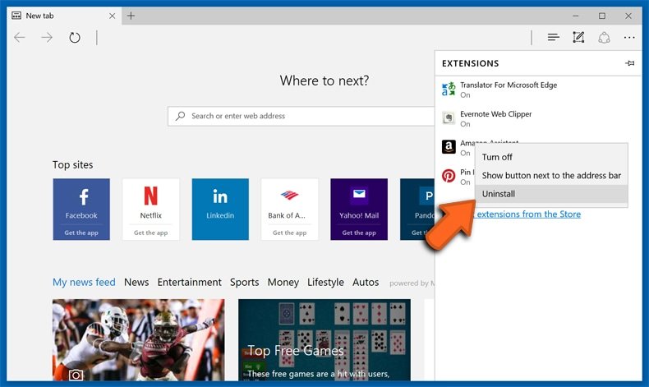Open the Linkedin top site tile

[x=220, y=210]
